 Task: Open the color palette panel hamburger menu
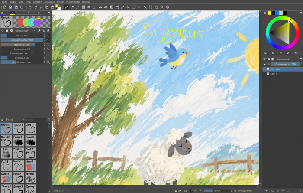pos(265,13)
